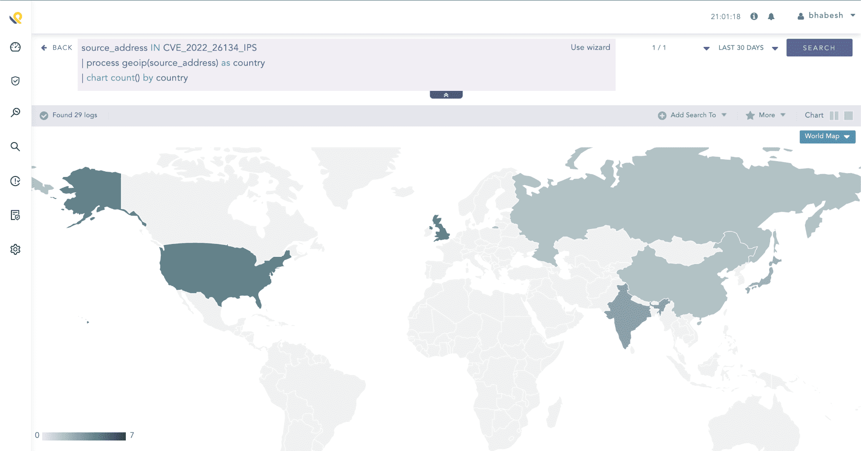
Task: Select the shield compliance icon in the sidebar
Action: pyautogui.click(x=15, y=81)
